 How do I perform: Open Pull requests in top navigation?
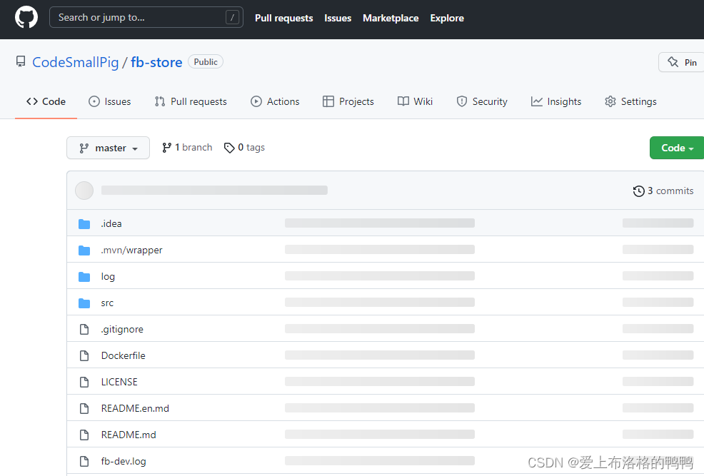click(283, 18)
